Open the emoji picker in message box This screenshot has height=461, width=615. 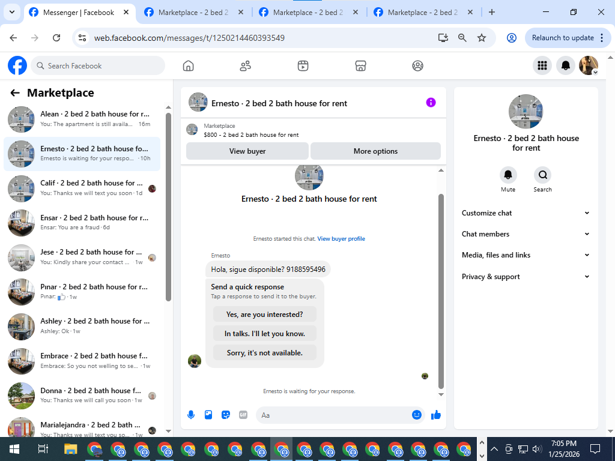pyautogui.click(x=417, y=415)
